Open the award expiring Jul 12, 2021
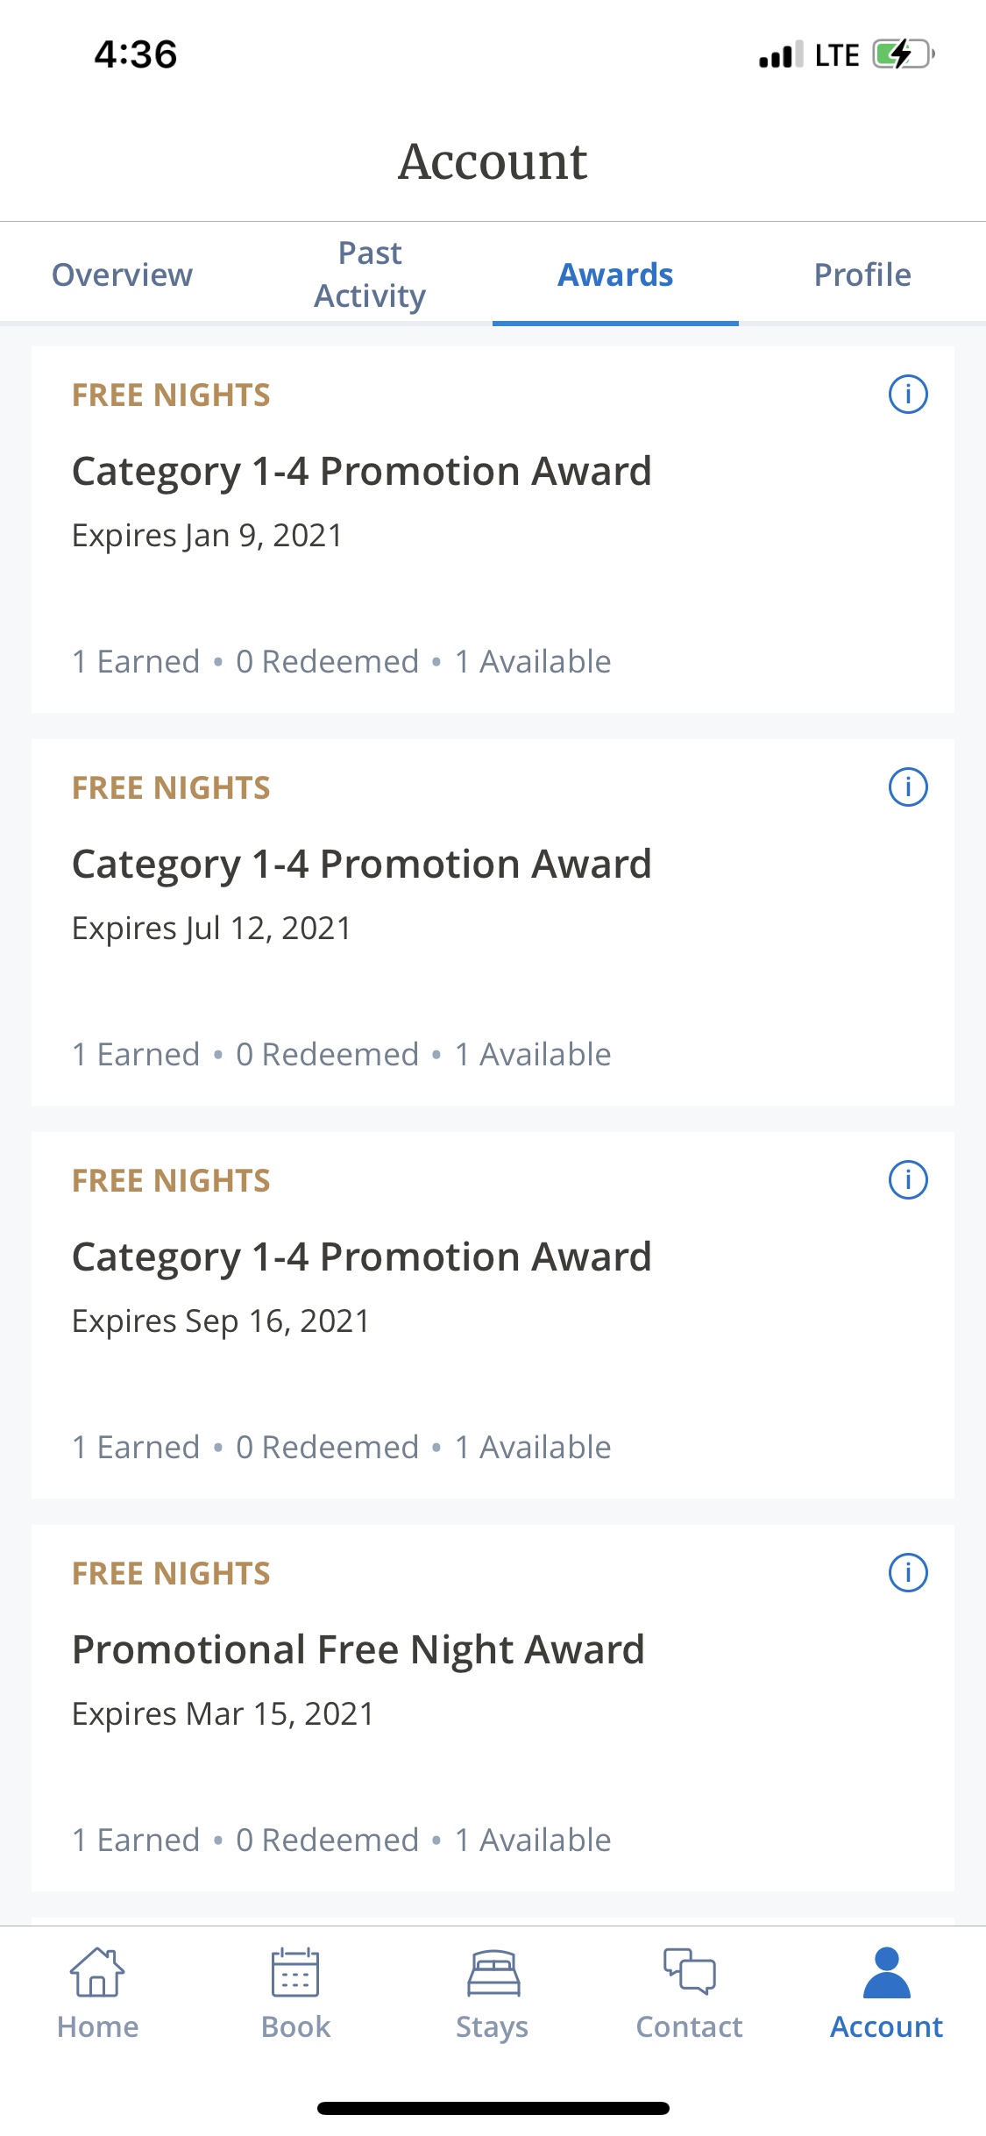This screenshot has width=986, height=2136. [x=493, y=922]
